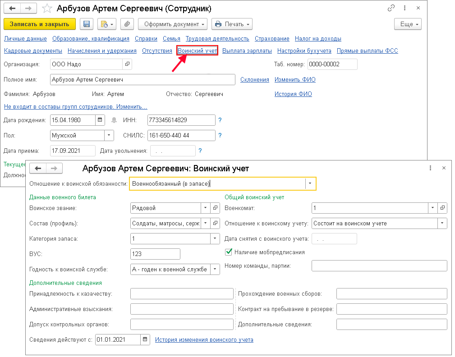455x357 pixels.
Task: Open the Печать dropdown menu
Action: (232, 24)
